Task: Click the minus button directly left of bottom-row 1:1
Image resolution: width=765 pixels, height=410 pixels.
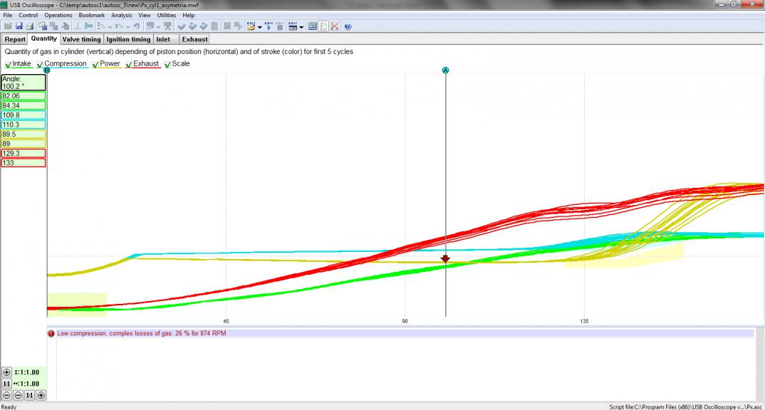Action: (x=18, y=395)
